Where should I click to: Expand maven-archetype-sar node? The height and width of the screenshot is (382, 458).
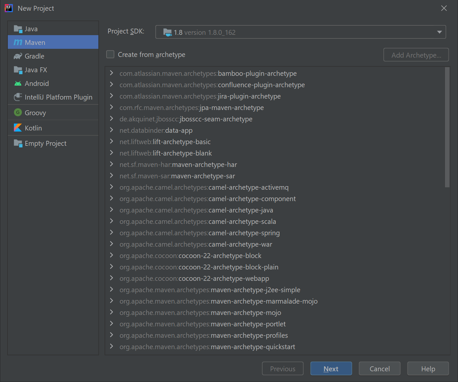112,176
